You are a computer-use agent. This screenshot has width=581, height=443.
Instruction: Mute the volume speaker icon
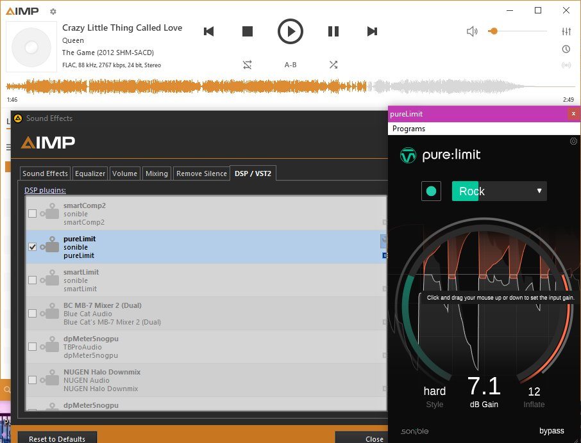(x=472, y=31)
